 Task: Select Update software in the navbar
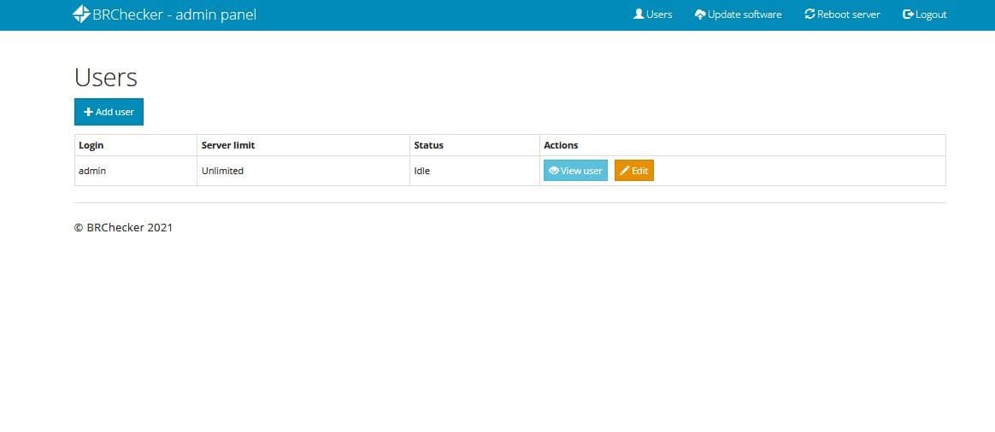[738, 14]
